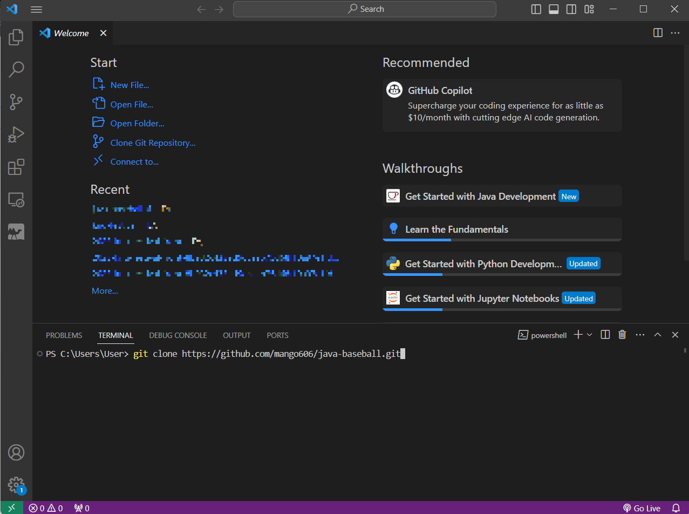Image resolution: width=689 pixels, height=514 pixels.
Task: Split the editor to the right
Action: click(658, 33)
